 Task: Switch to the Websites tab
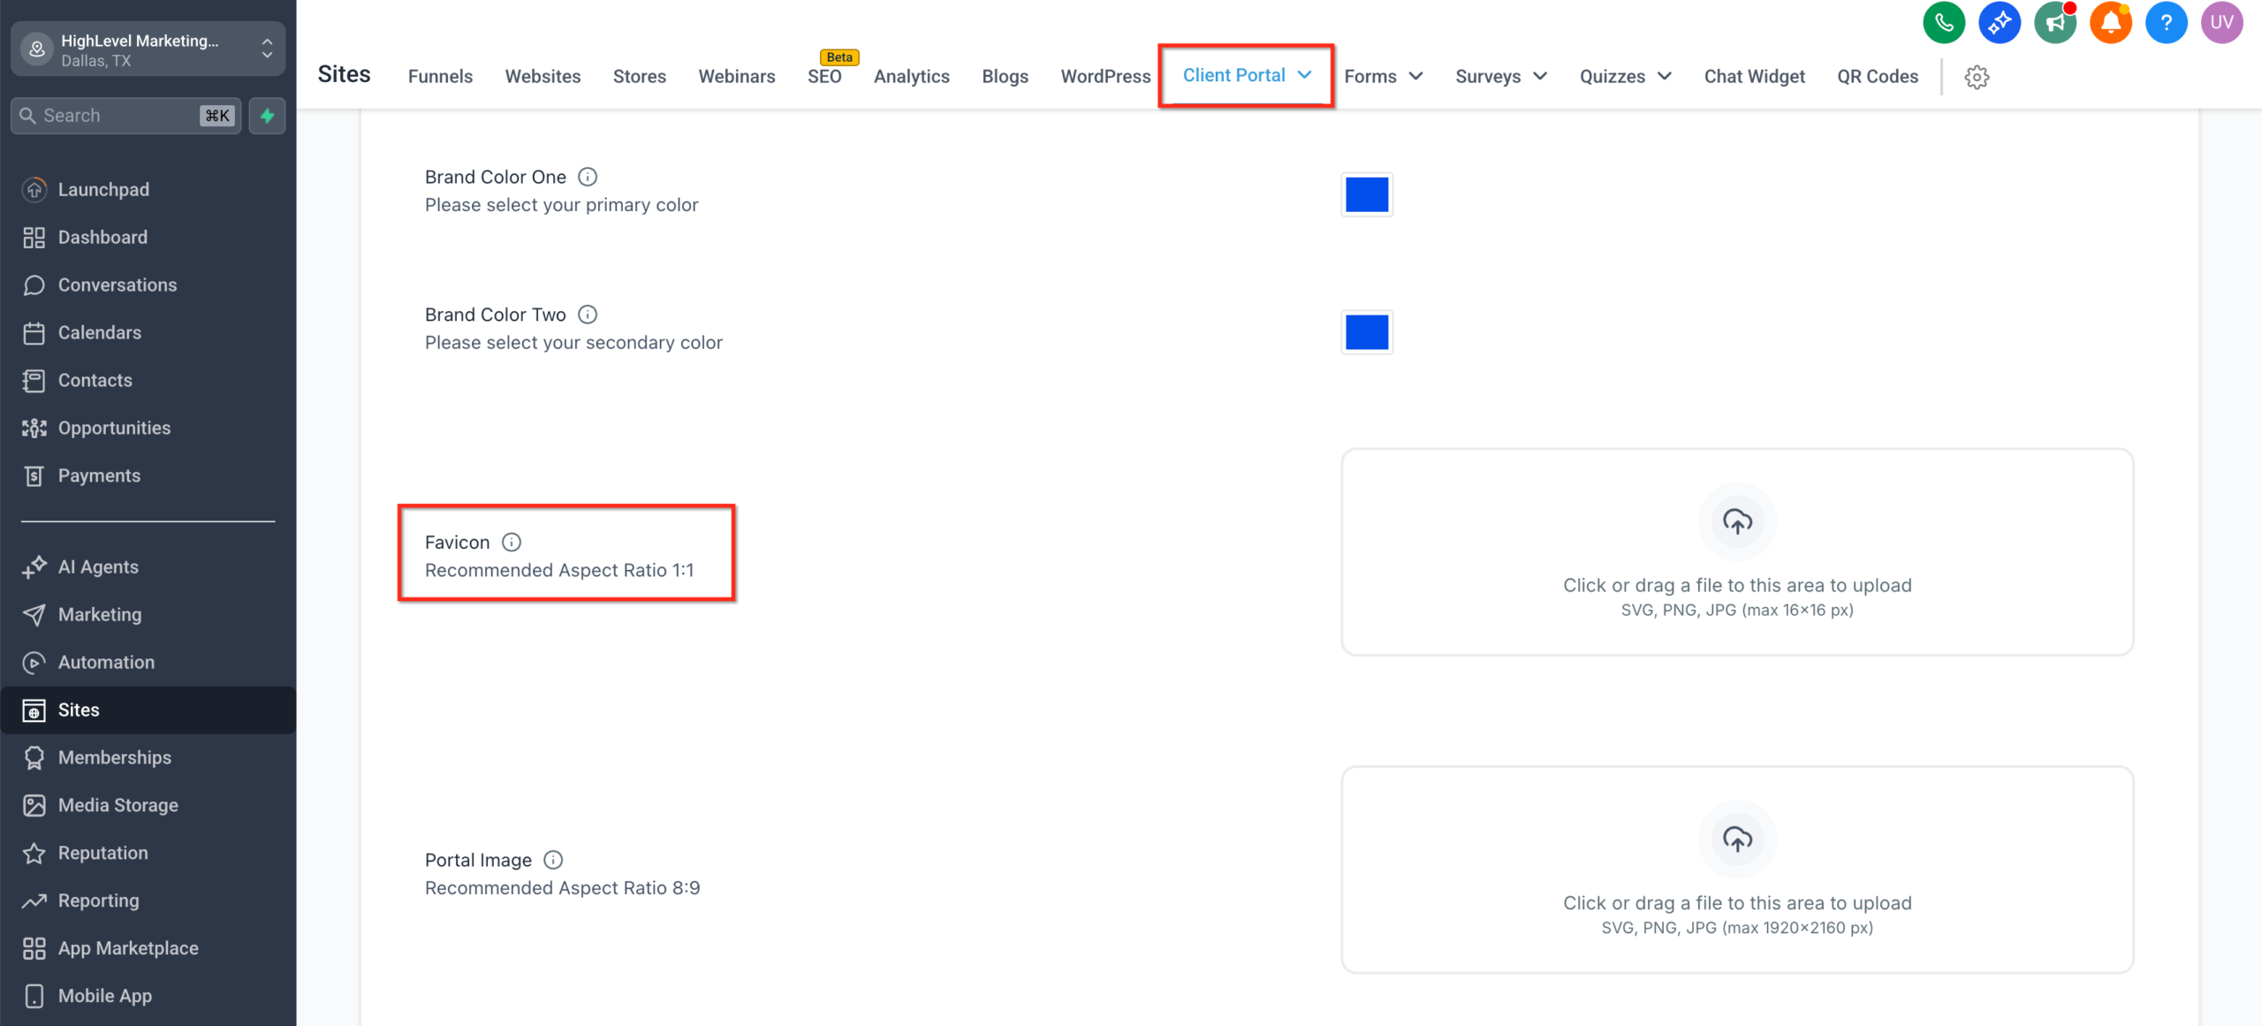543,77
